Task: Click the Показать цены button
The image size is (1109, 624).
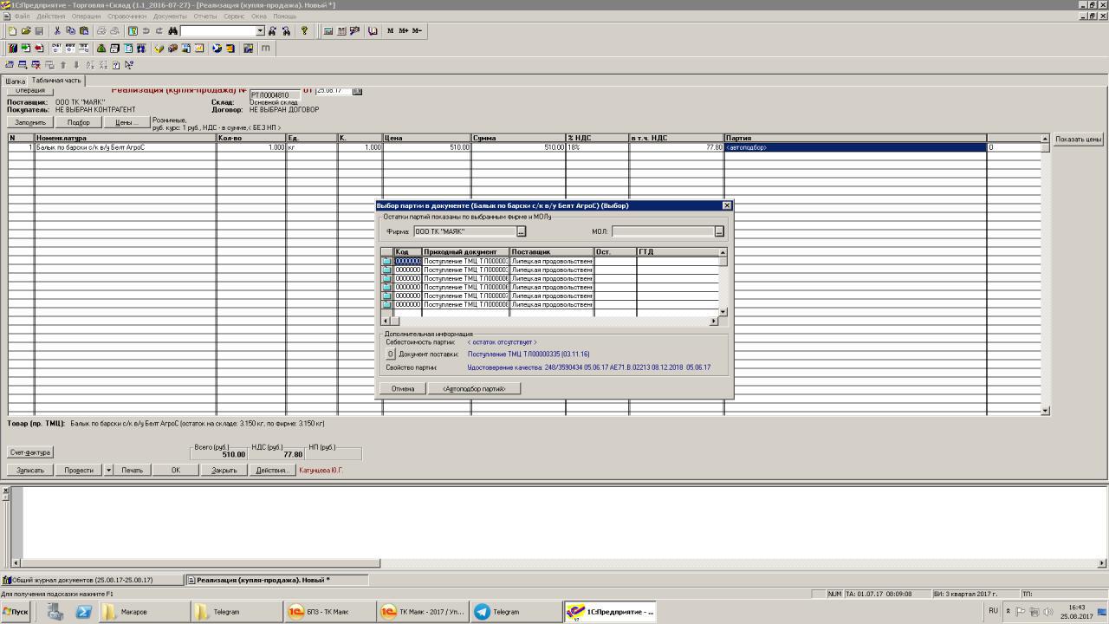Action: point(1078,139)
